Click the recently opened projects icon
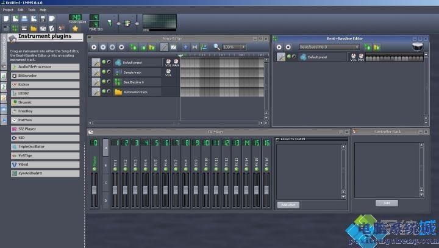Viewport: 439px width, 248px height. point(34,19)
